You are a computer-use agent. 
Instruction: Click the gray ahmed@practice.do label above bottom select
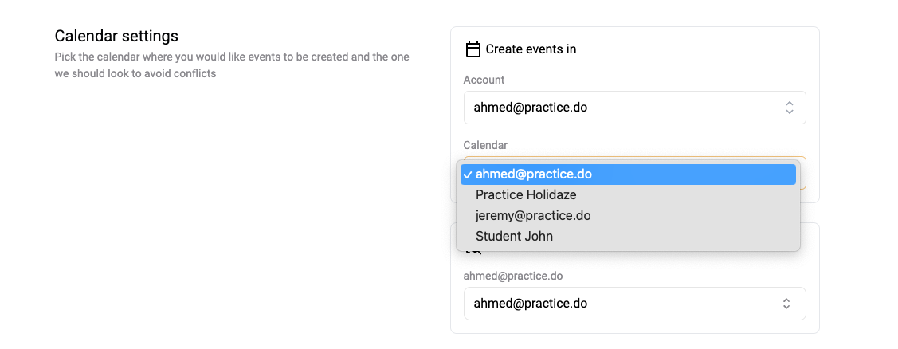tap(513, 276)
